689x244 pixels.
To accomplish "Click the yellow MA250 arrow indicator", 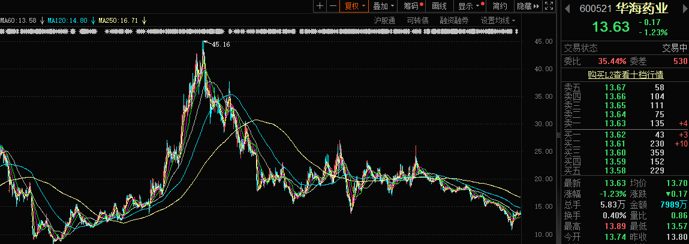I will tap(144, 20).
